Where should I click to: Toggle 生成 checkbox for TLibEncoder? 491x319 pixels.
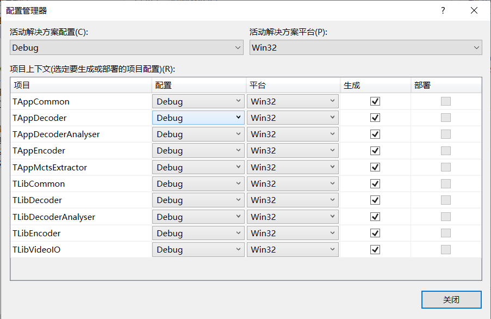point(375,233)
